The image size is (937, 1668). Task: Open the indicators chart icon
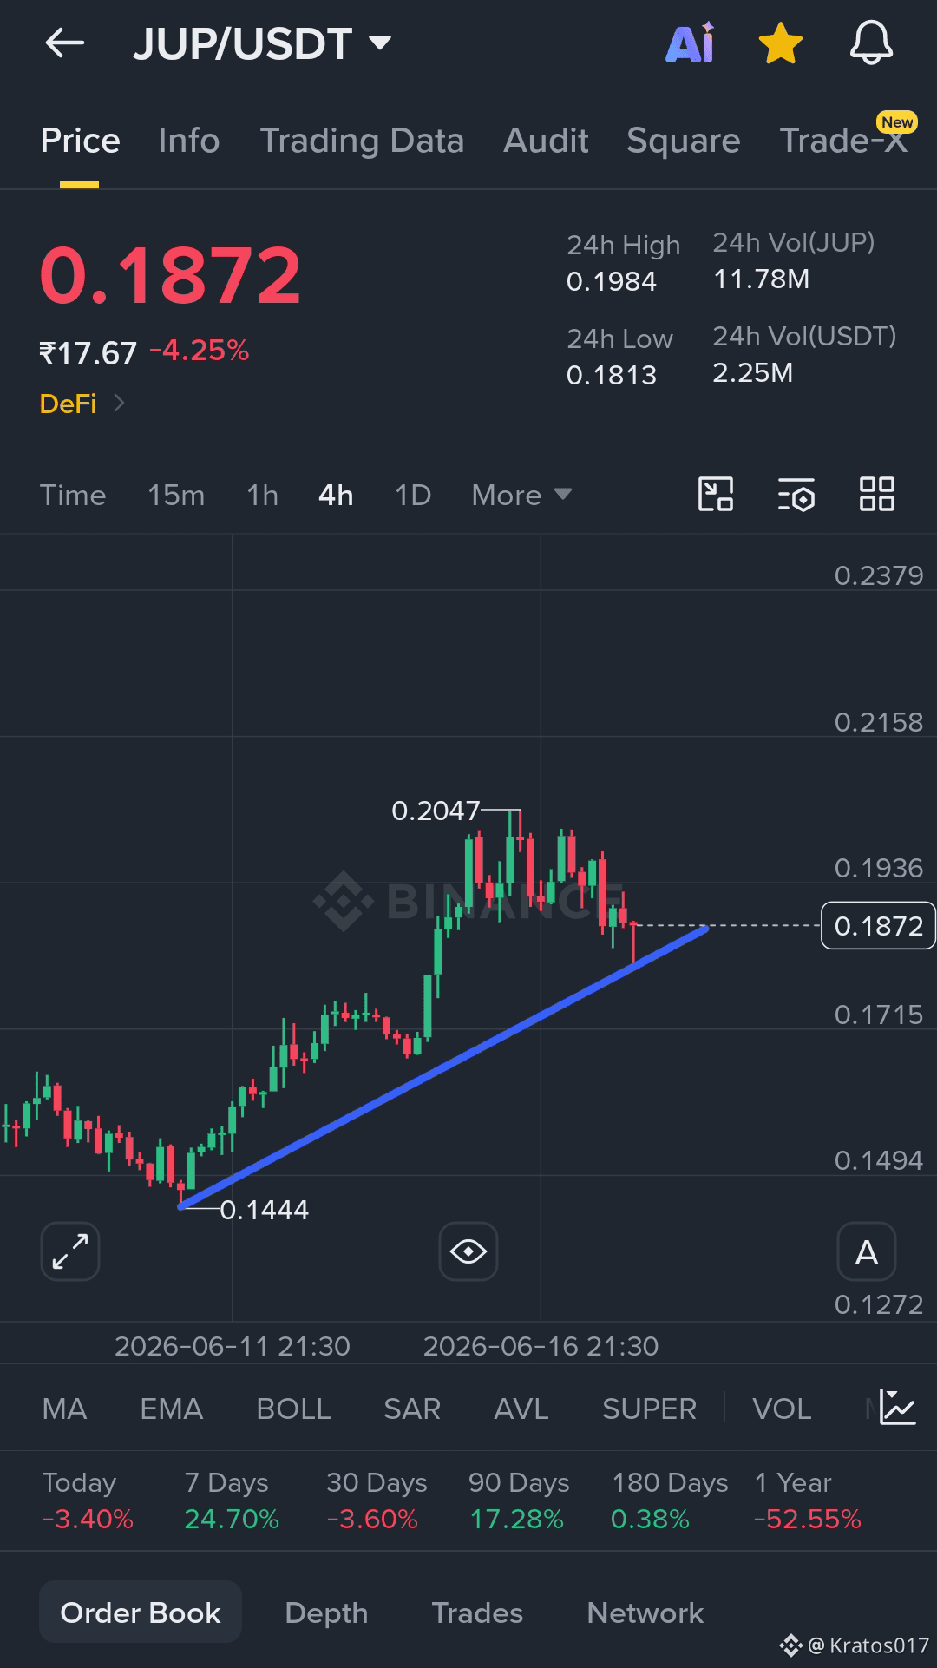tap(897, 1407)
